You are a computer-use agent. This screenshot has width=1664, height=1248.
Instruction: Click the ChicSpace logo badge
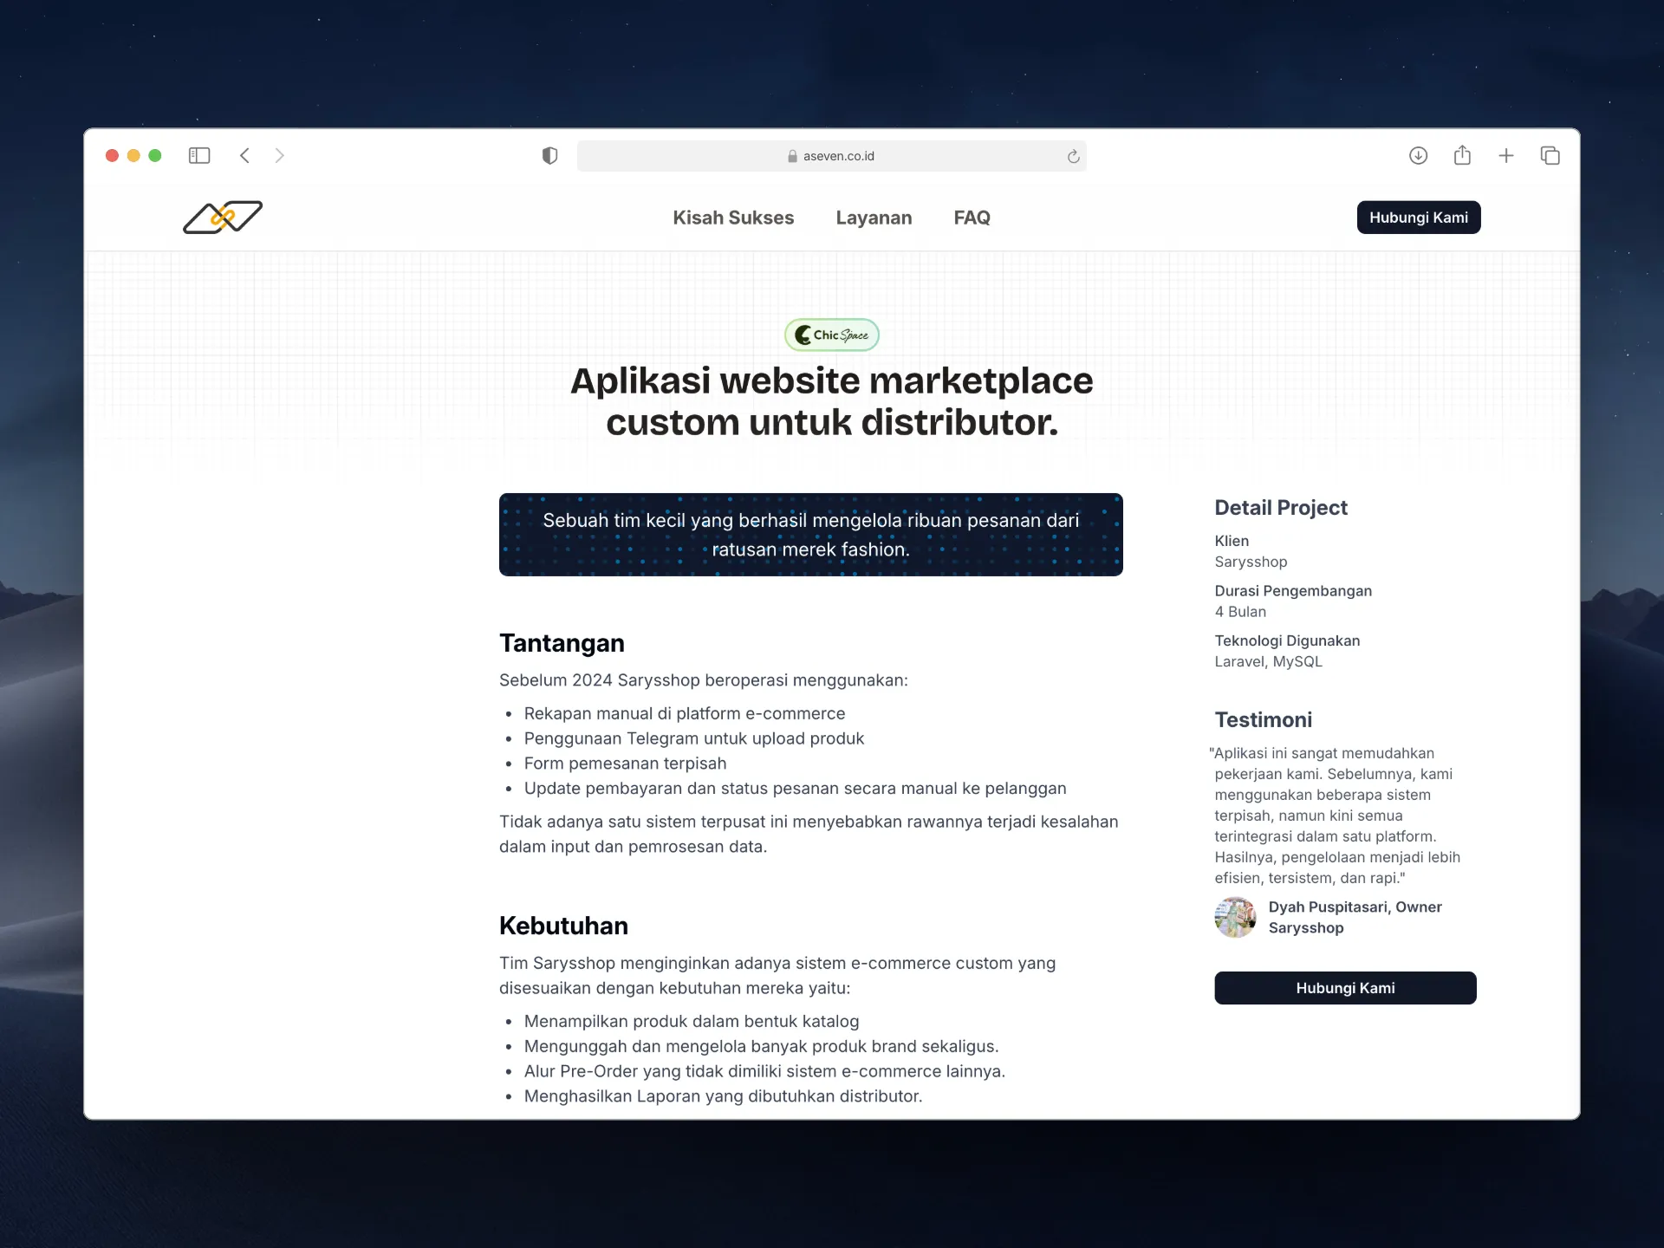tap(832, 335)
